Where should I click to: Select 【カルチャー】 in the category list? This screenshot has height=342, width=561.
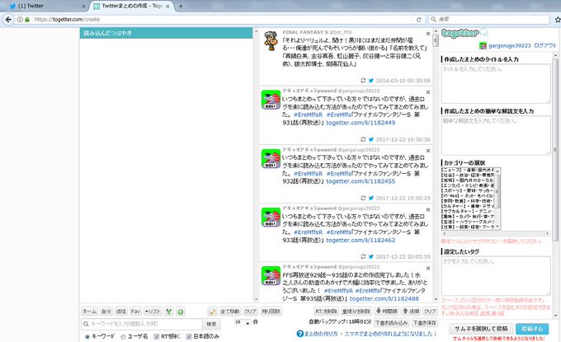[x=468, y=207]
